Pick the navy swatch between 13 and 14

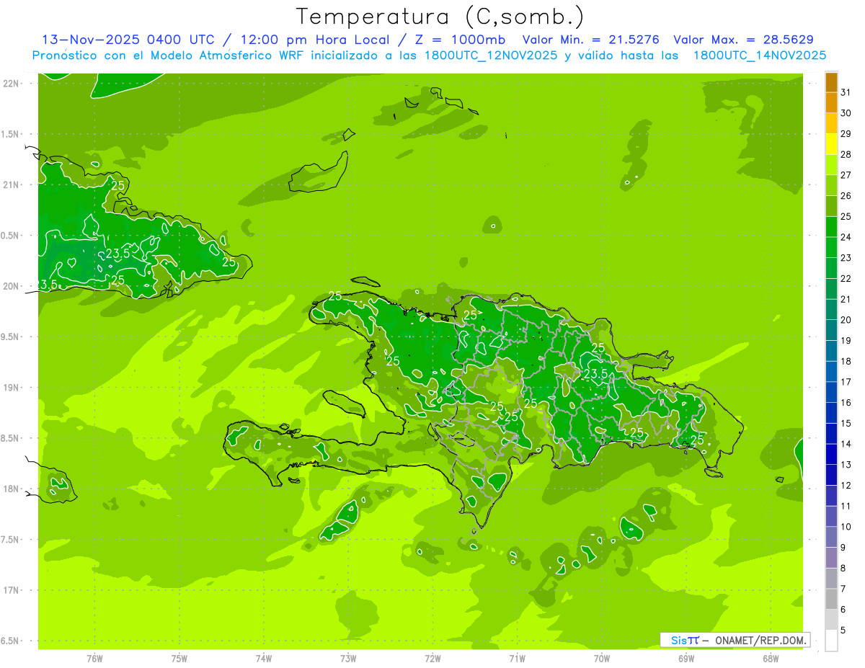pyautogui.click(x=831, y=455)
